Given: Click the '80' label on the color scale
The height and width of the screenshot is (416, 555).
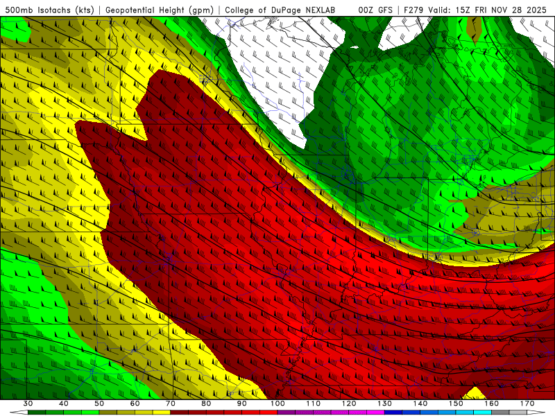Looking at the screenshot, I should [206, 404].
